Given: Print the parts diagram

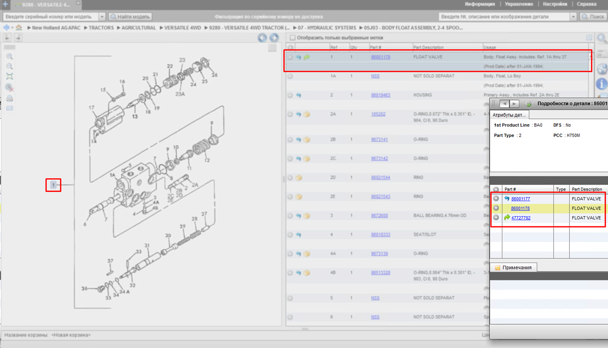Looking at the screenshot, I should click(x=9, y=98).
